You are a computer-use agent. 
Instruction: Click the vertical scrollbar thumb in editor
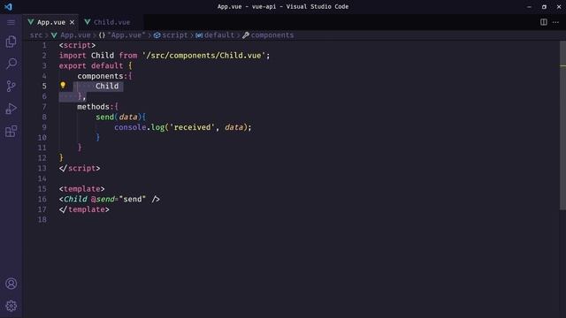[562, 125]
